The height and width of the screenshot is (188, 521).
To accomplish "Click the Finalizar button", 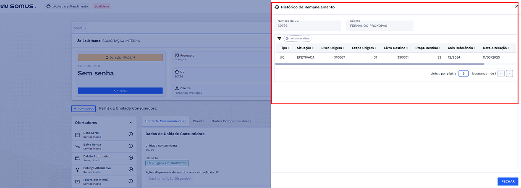I will (x=120, y=90).
